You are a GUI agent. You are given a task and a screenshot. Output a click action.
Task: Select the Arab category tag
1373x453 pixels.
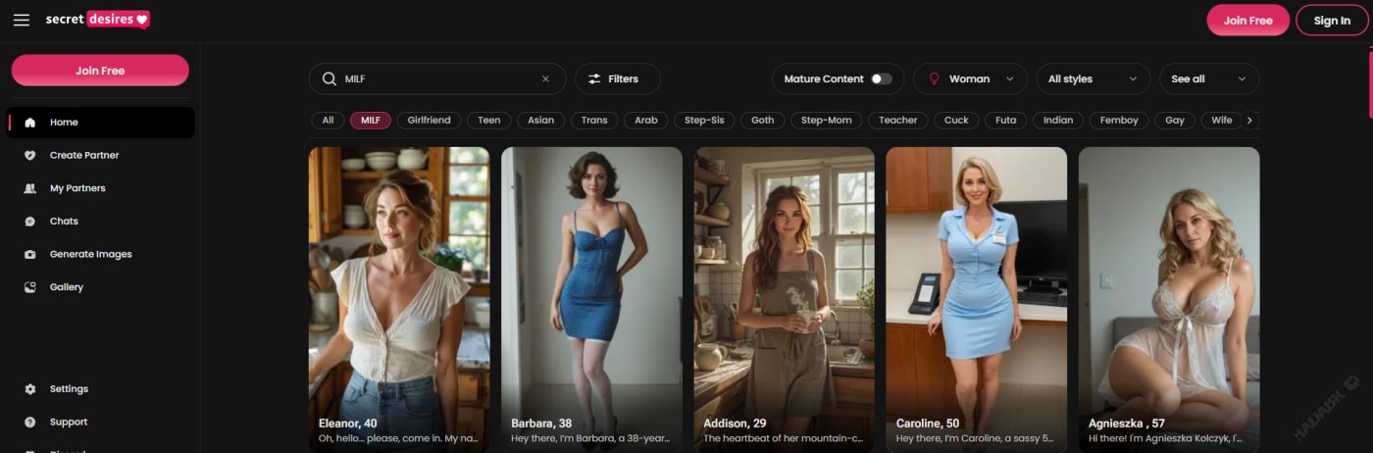pos(646,121)
